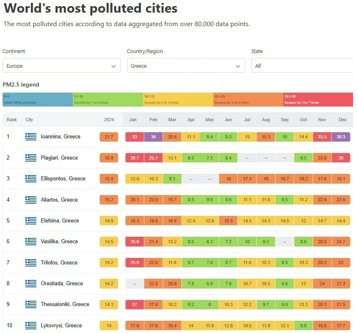Open the Continent dropdown showing Europe
The image size is (358, 333).
click(62, 66)
